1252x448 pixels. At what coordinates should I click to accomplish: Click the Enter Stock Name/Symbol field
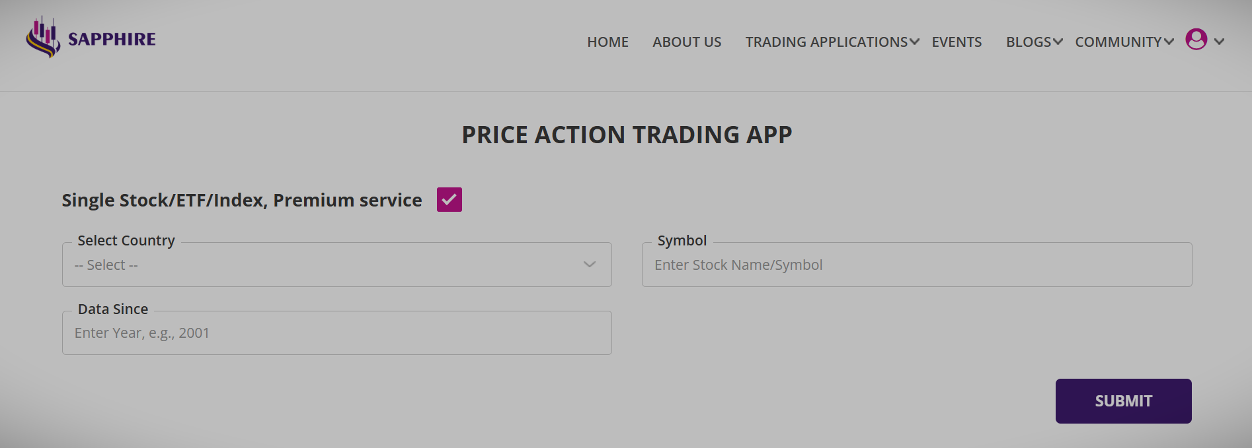(x=916, y=265)
